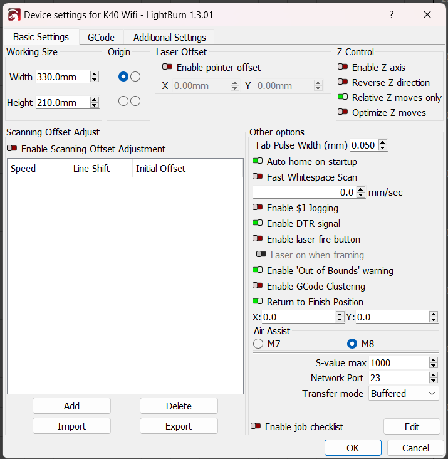Adjust the Network Port stepper
This screenshot has height=459, width=448.
(x=434, y=378)
